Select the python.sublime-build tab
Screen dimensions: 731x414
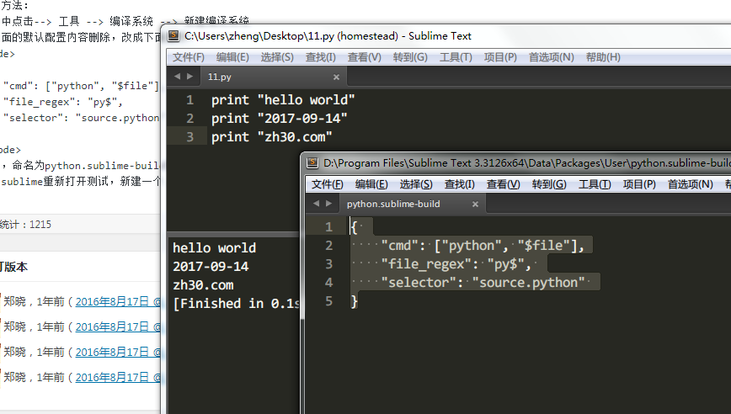pyautogui.click(x=412, y=204)
